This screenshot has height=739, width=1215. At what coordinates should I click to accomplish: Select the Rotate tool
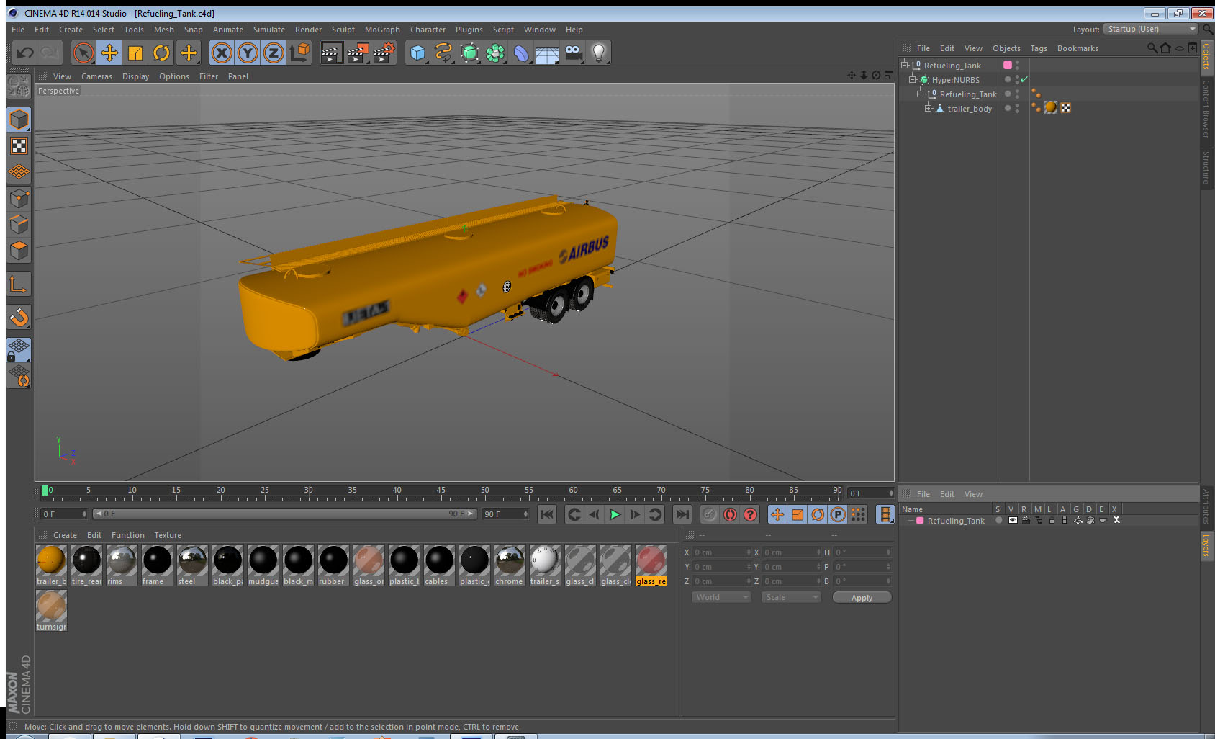click(x=161, y=53)
